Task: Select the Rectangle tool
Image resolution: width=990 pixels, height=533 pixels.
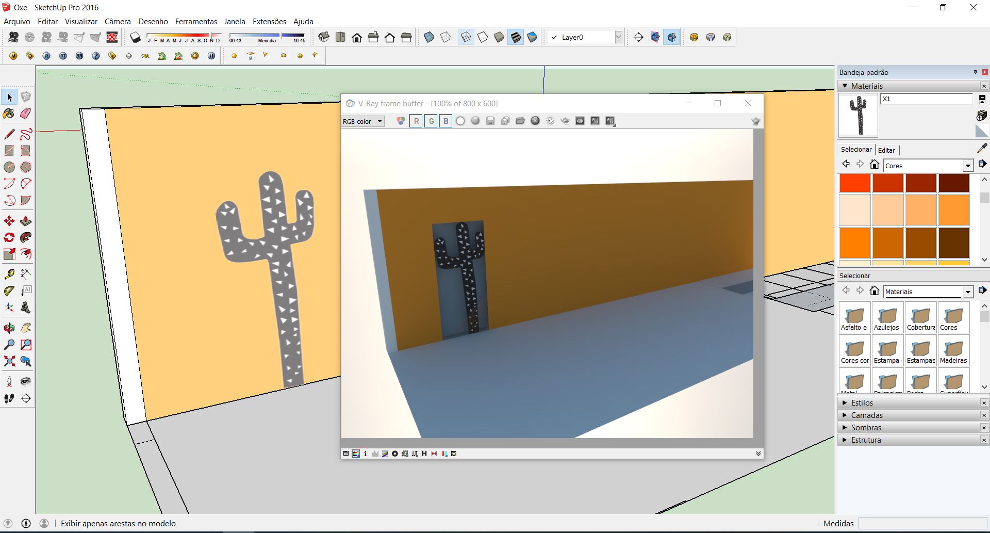Action: [9, 151]
